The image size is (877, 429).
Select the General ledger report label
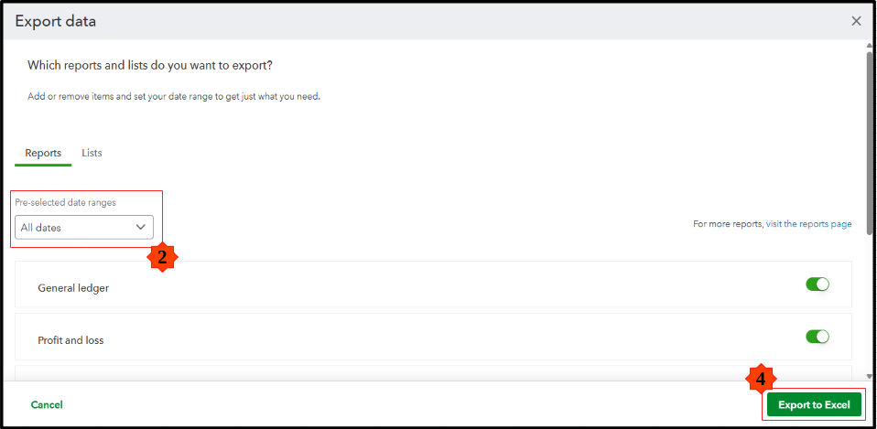73,288
